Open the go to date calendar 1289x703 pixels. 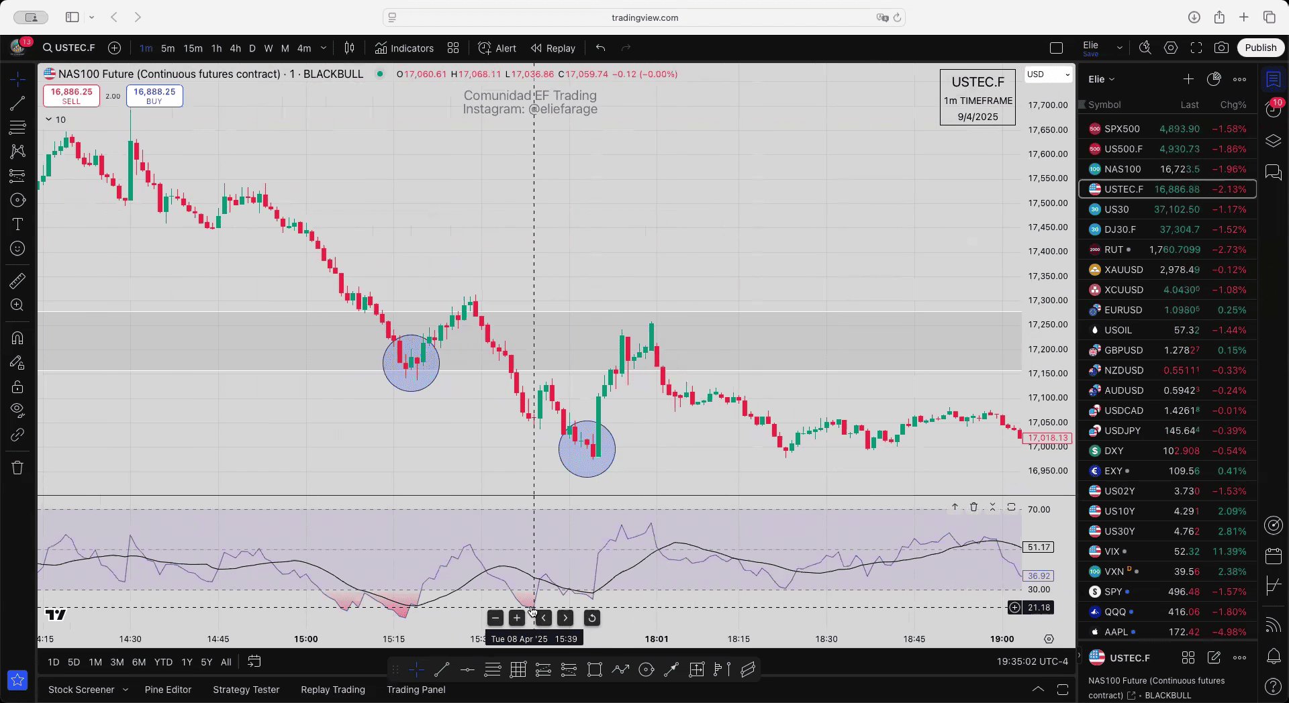(x=254, y=662)
